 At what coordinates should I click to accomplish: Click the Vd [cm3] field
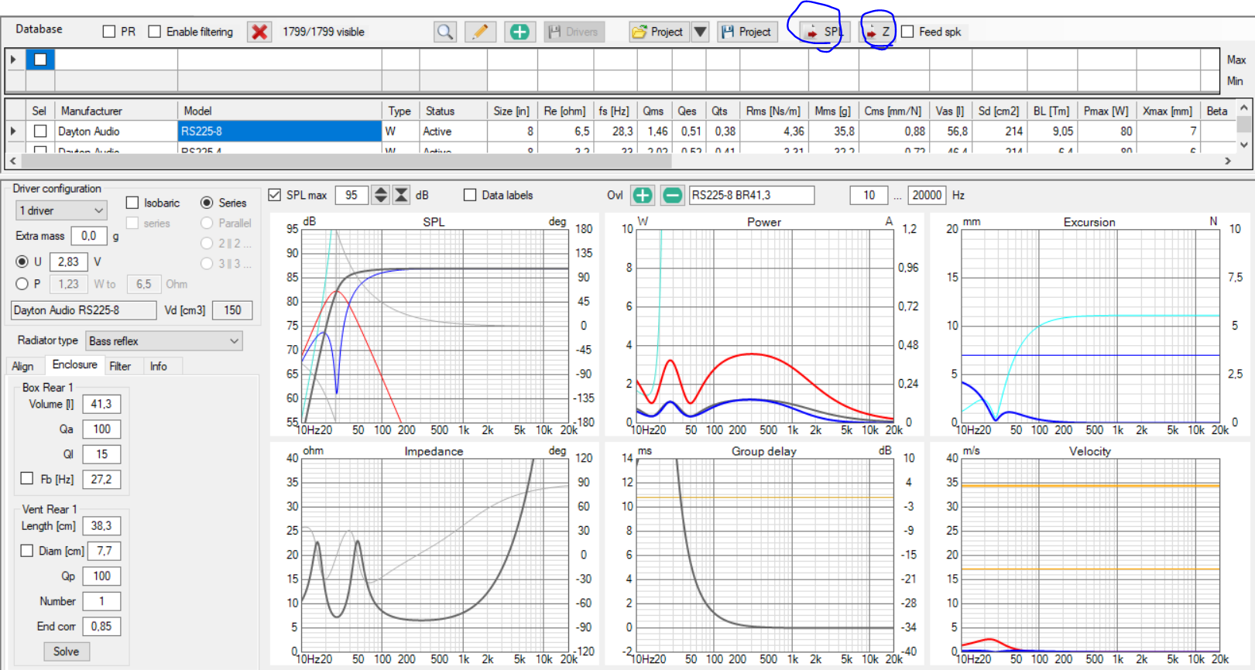tap(232, 310)
